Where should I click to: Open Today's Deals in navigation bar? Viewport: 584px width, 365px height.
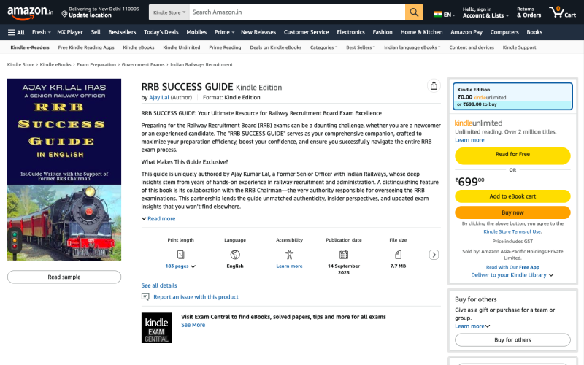tap(161, 32)
